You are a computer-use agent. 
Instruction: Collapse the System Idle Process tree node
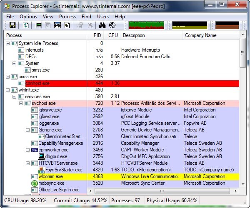pyautogui.click(x=7, y=43)
